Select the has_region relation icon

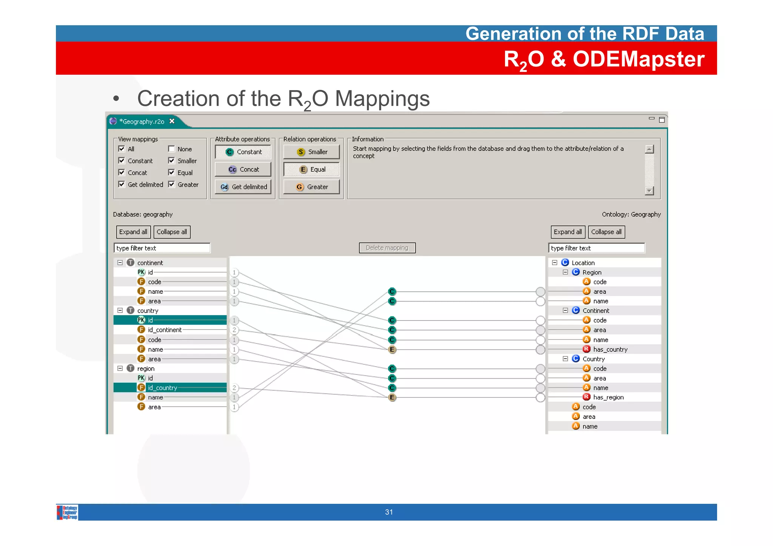587,397
